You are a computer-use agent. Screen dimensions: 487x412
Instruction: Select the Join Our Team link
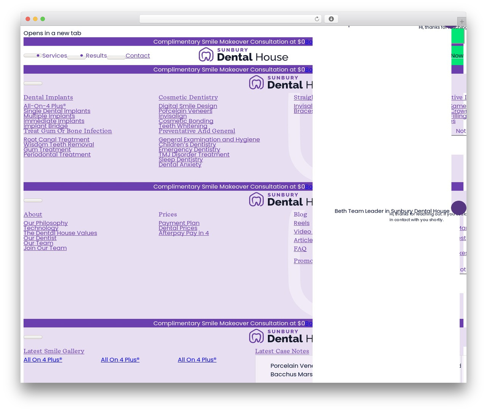pyautogui.click(x=45, y=248)
